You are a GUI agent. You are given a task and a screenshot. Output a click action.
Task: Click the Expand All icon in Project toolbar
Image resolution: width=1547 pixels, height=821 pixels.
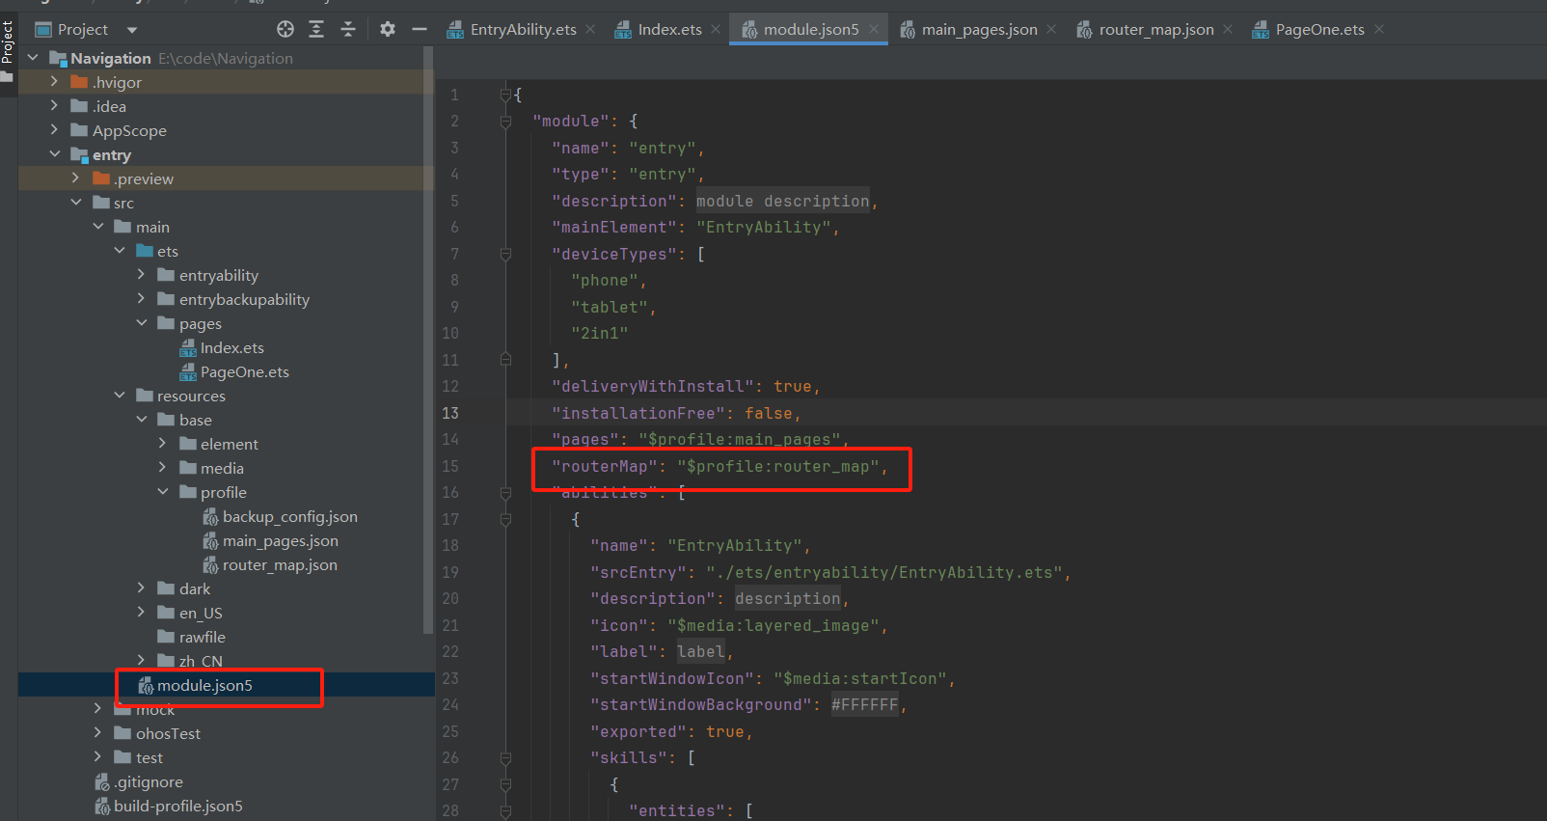[x=316, y=29]
